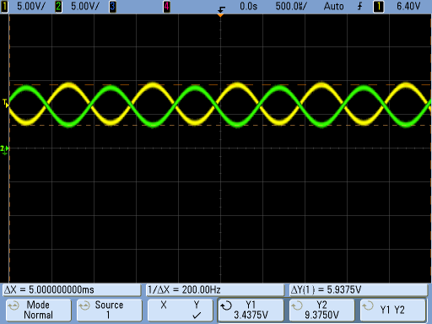The width and height of the screenshot is (432, 324).
Task: Select the trigger source 1 badge
Action: tap(378, 7)
